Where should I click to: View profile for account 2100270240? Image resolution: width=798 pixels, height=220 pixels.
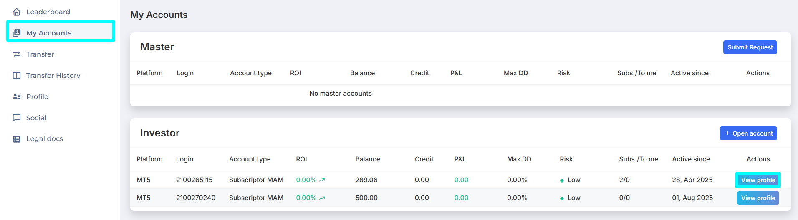point(758,198)
